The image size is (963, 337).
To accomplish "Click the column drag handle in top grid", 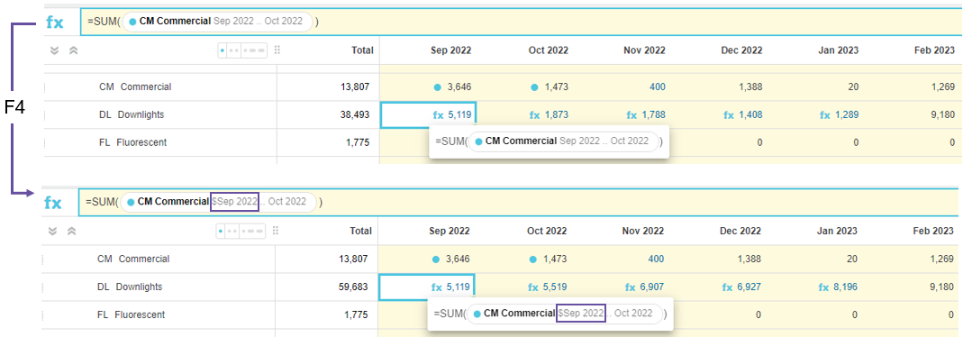I will (277, 50).
